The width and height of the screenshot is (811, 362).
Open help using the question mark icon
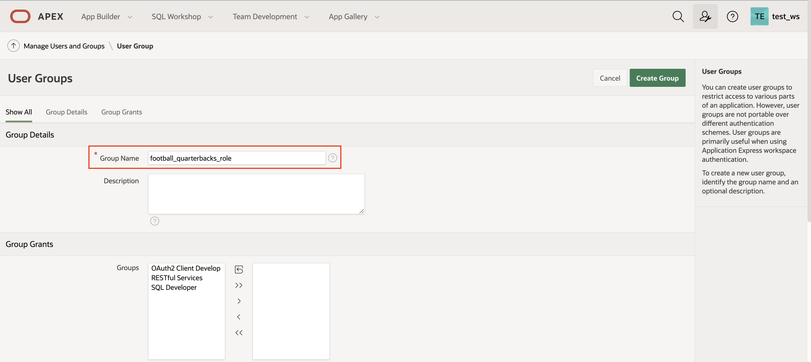coord(732,16)
